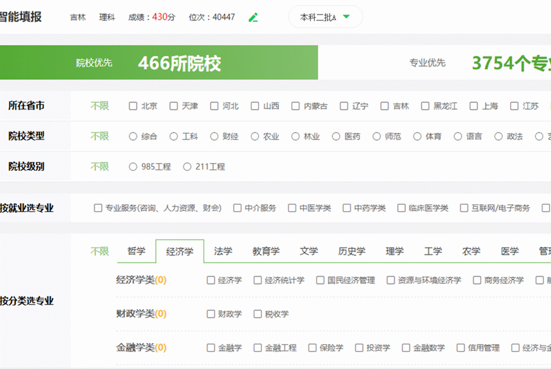Viewport: 551px width, 369px height.
Task: Open the 教育学 discipline tab
Action: pos(266,251)
